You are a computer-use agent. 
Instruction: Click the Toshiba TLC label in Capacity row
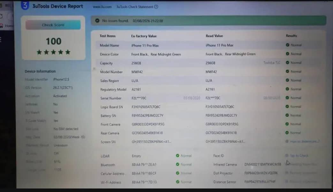pyautogui.click(x=272, y=63)
